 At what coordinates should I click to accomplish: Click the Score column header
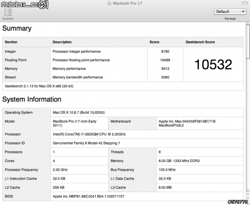pyautogui.click(x=154, y=42)
